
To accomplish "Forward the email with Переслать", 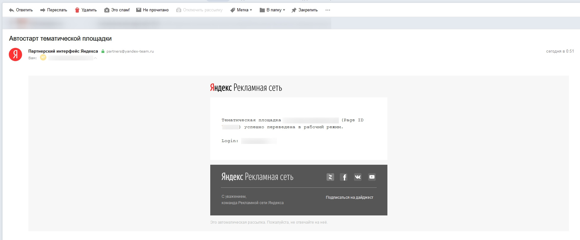I will click(x=54, y=10).
